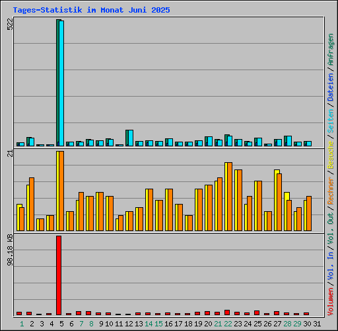This screenshot has width=338, height=331.
Task: Click green day label "29" on the x-axis
Action: point(297,324)
